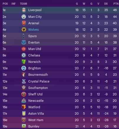The width and height of the screenshot is (119, 129).
Task: Open the Arsenal crest icon
Action: 24,23
